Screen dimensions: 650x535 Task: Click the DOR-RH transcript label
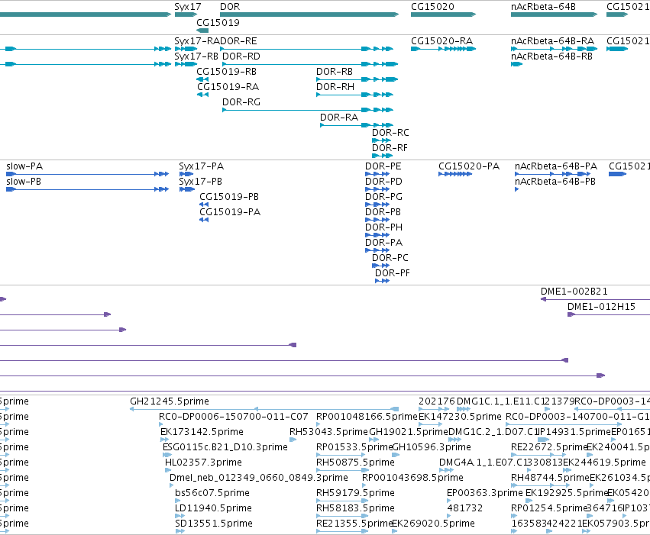click(335, 87)
